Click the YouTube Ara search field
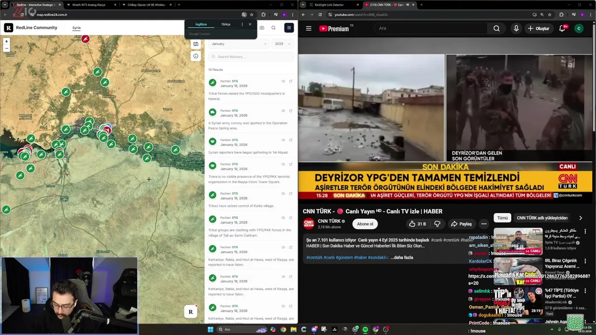Viewport: 596px width, 335px height. (431, 28)
